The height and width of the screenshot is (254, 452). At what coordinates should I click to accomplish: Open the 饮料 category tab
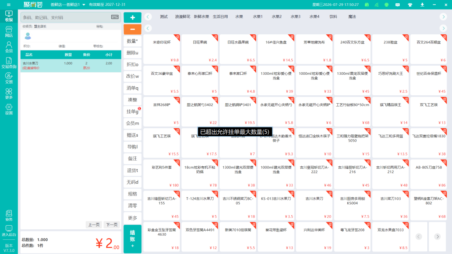click(x=333, y=17)
